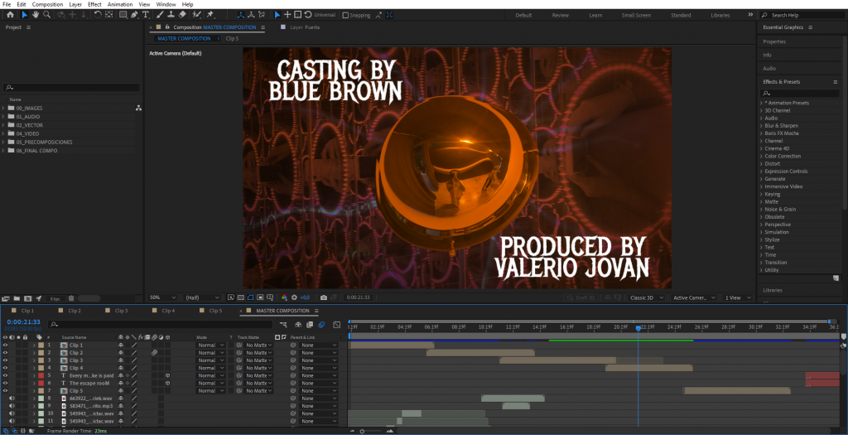Mute audio of layer 8 wav file
The height and width of the screenshot is (435, 848).
click(x=12, y=399)
